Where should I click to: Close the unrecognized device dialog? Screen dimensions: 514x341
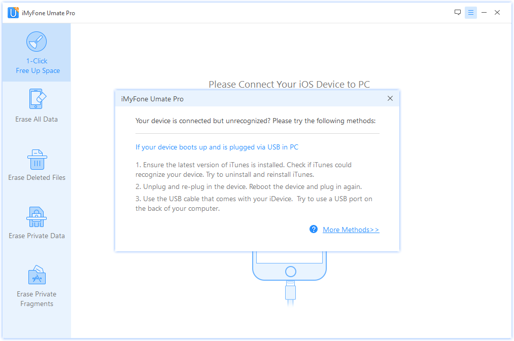point(390,98)
